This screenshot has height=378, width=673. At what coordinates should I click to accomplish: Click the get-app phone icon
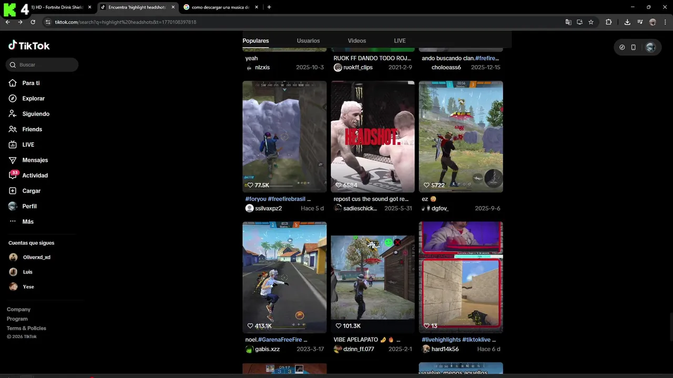[633, 47]
